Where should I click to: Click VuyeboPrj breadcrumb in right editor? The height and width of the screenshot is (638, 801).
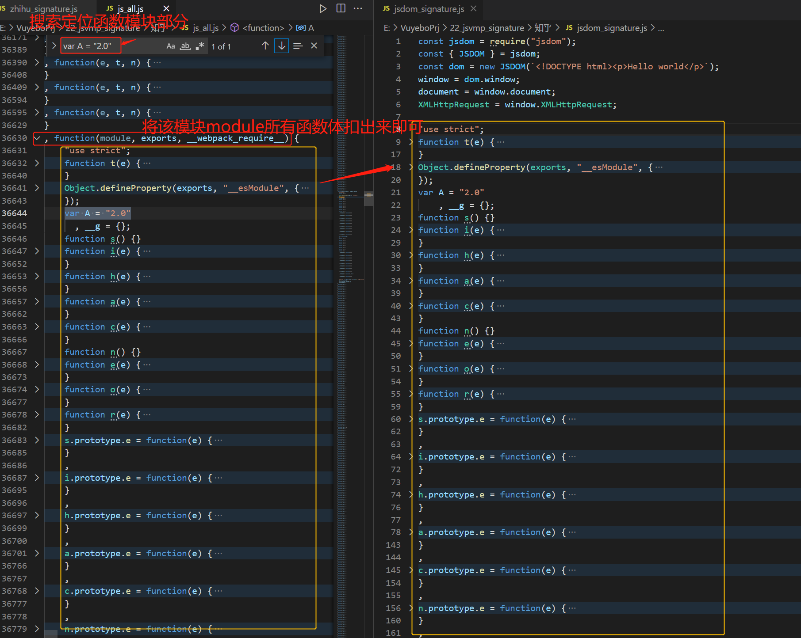420,28
